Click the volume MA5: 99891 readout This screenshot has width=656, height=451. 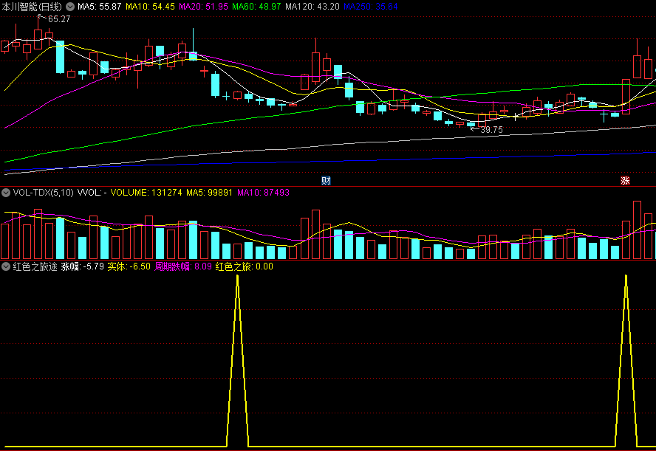(209, 193)
